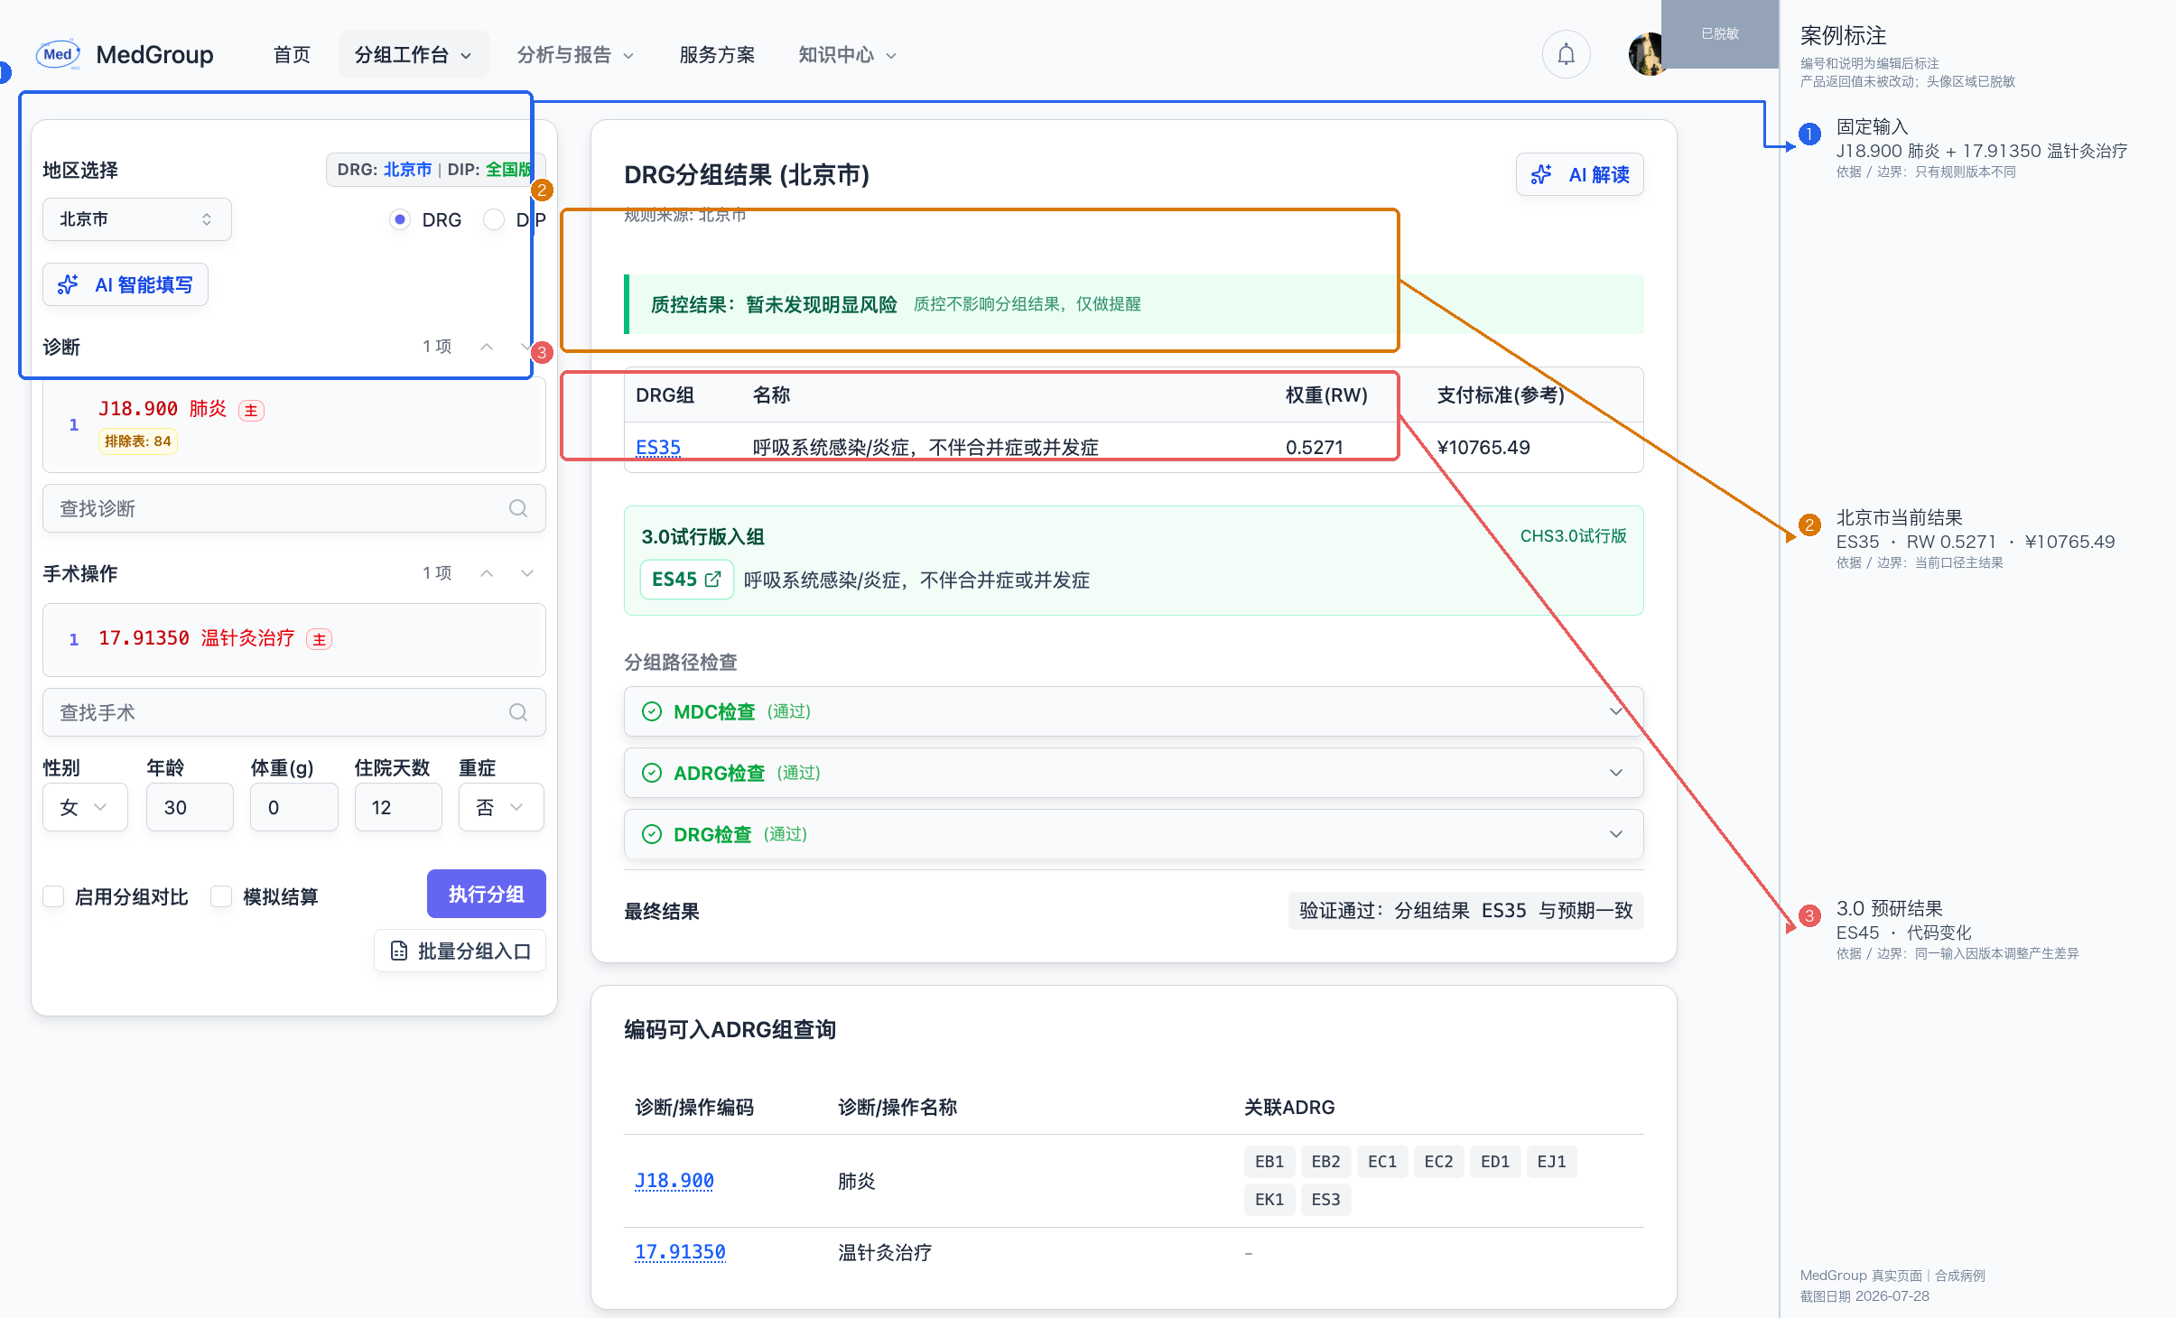Focus the 查找诊断 search field
Viewport: 2176px width, 1318px height.
click(x=294, y=508)
